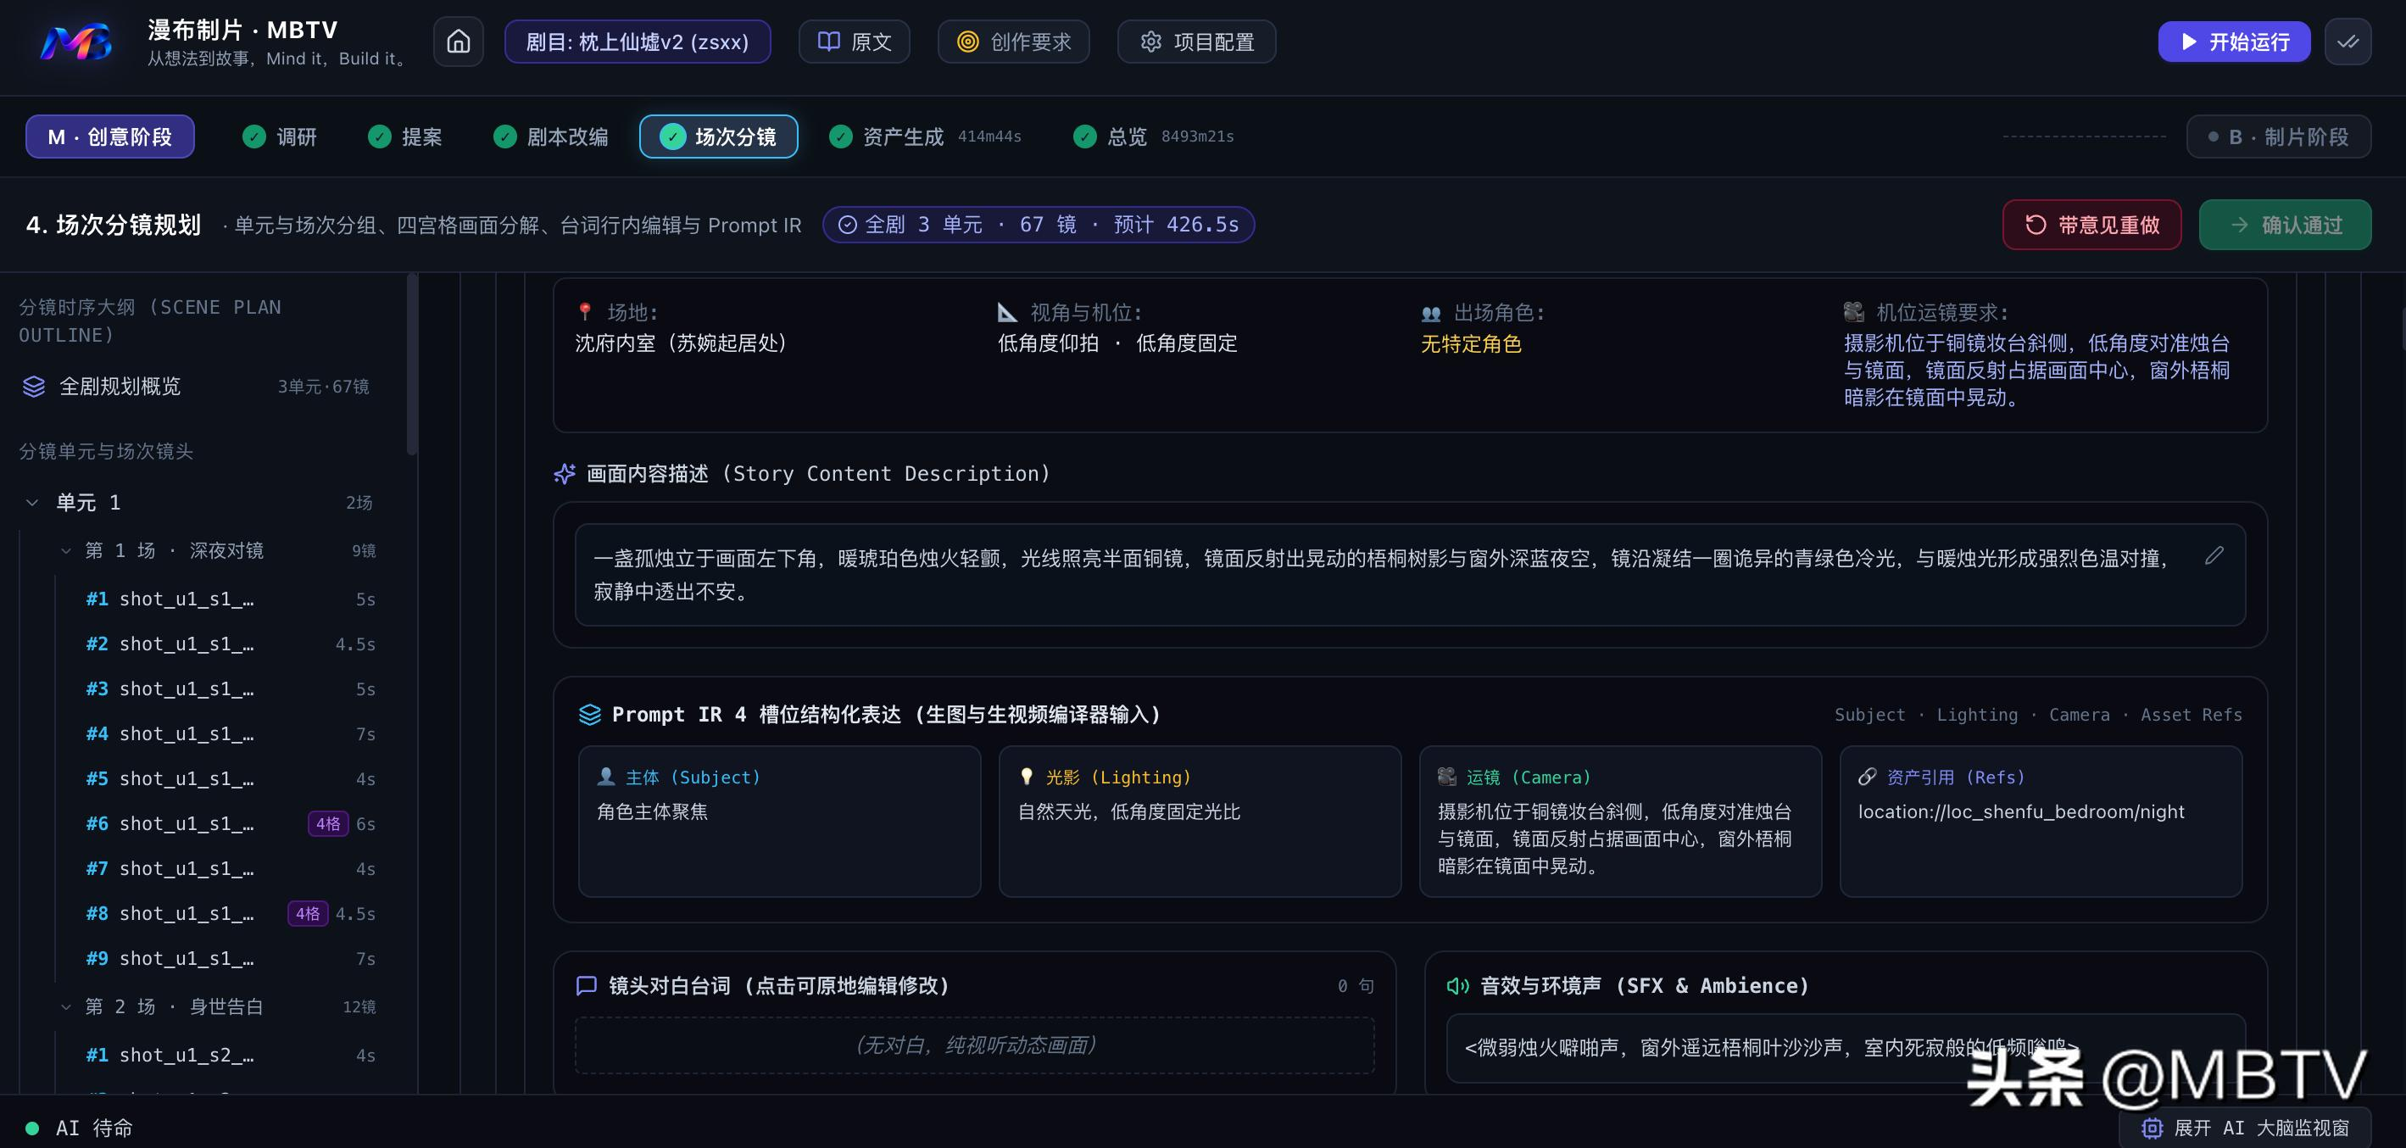Click the person icon beside 主体 (Subject)
2406x1148 pixels.
coord(605,777)
